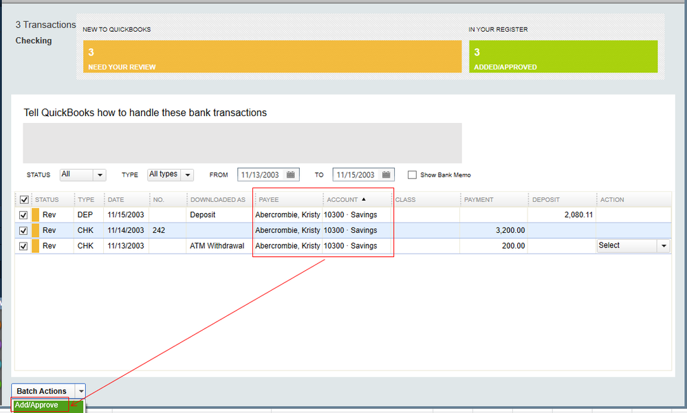687x413 pixels.
Task: Click the date 11/13/2003 table cell
Action: click(126, 246)
